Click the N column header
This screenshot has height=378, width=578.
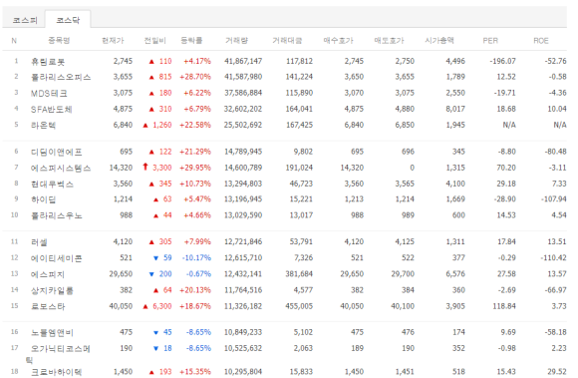pyautogui.click(x=14, y=41)
